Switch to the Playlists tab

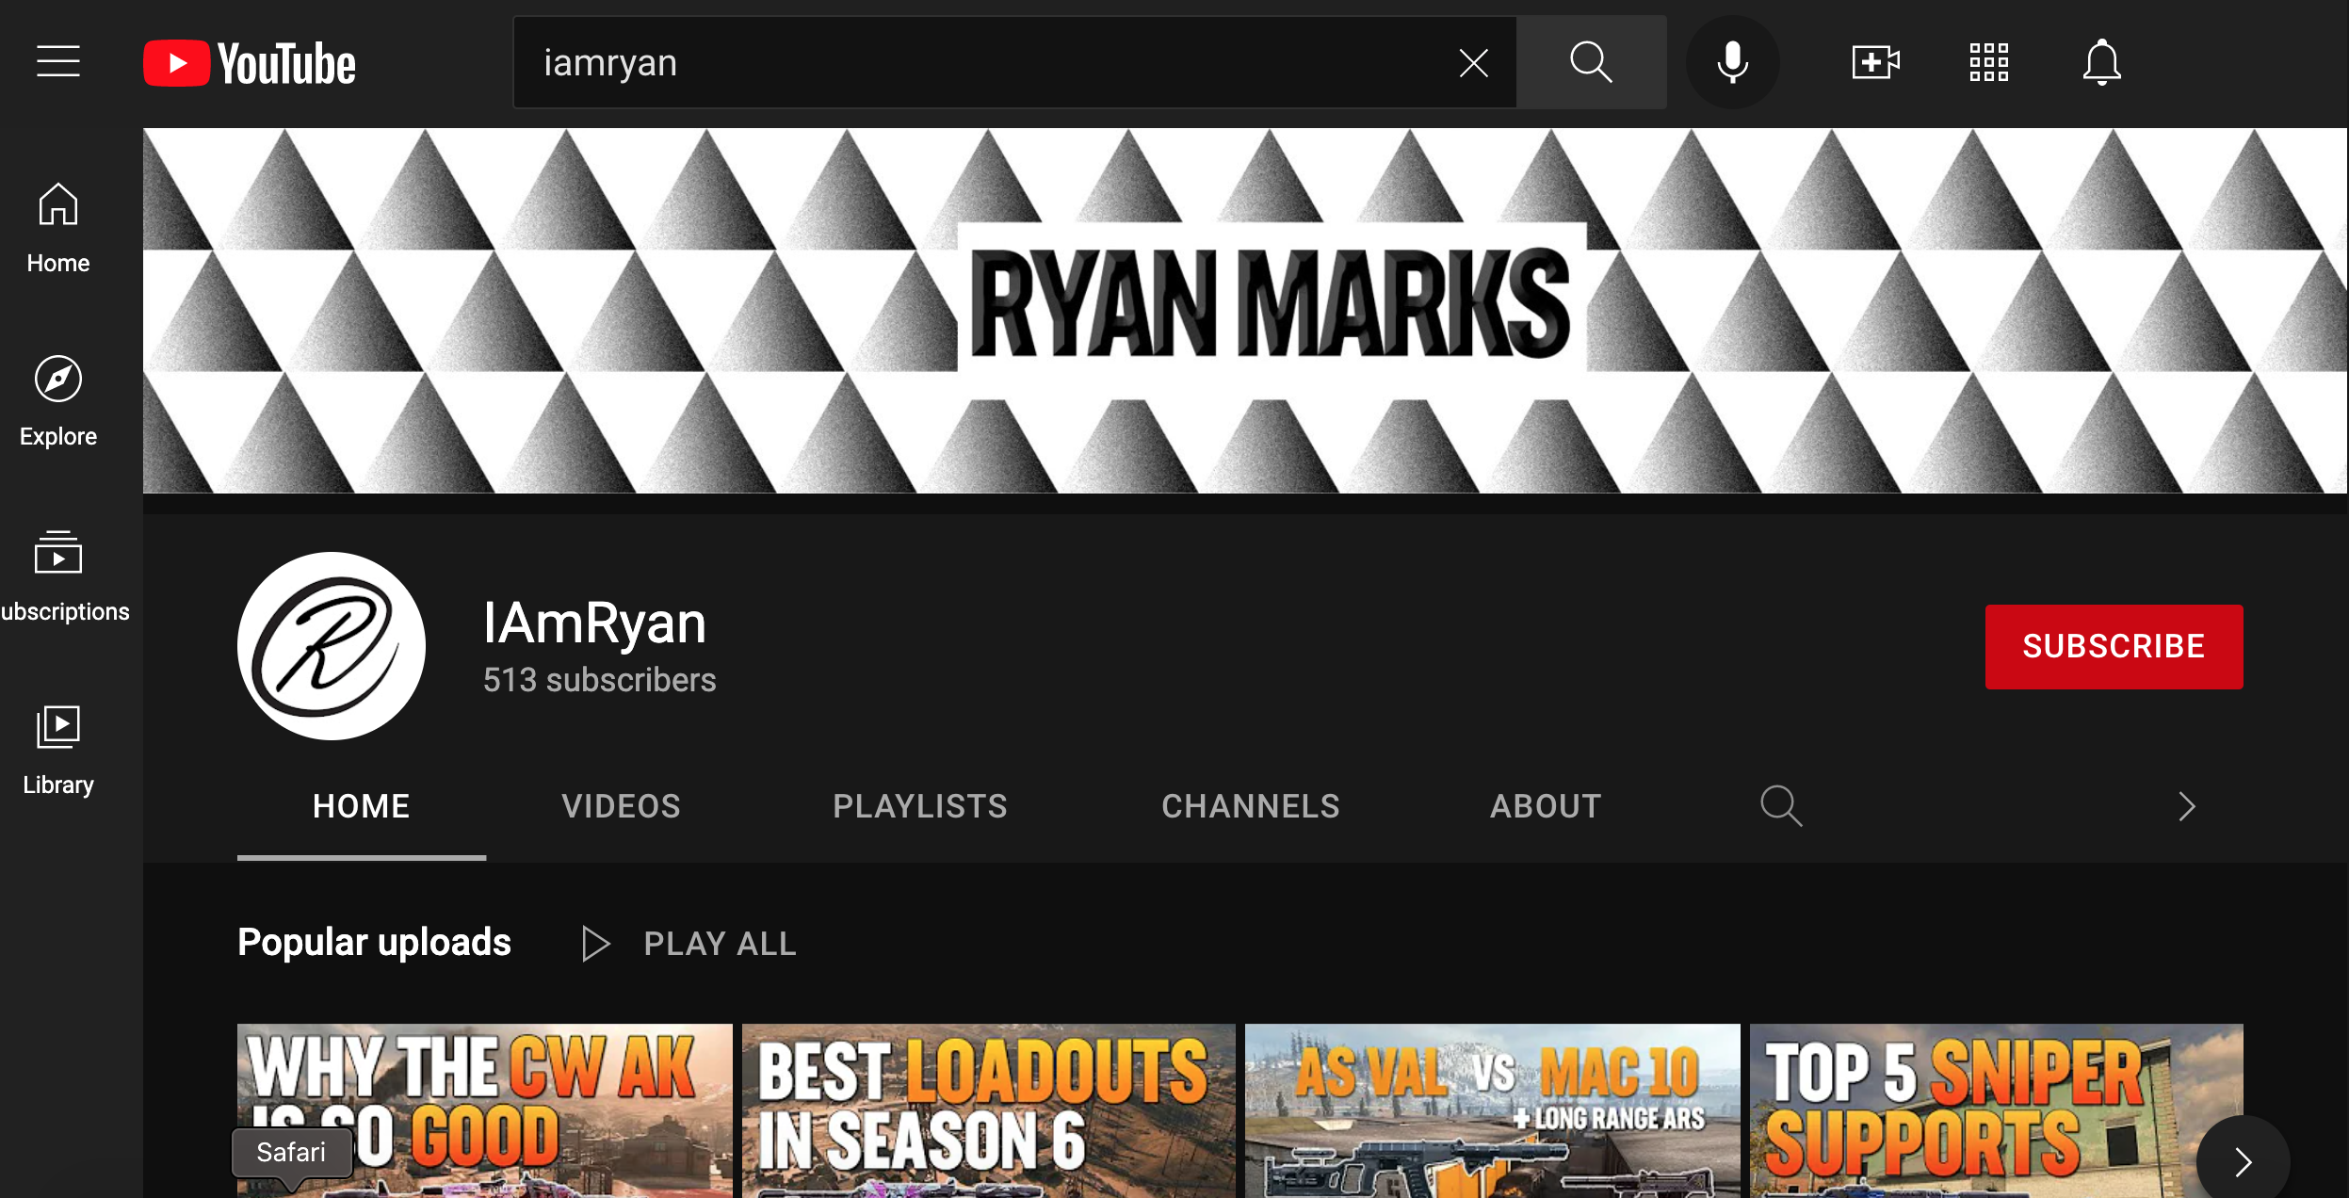[919, 806]
